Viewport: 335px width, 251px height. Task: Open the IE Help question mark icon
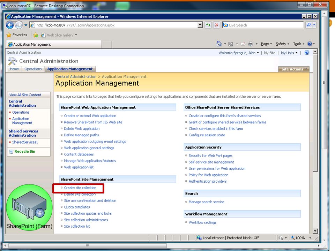coord(310,44)
